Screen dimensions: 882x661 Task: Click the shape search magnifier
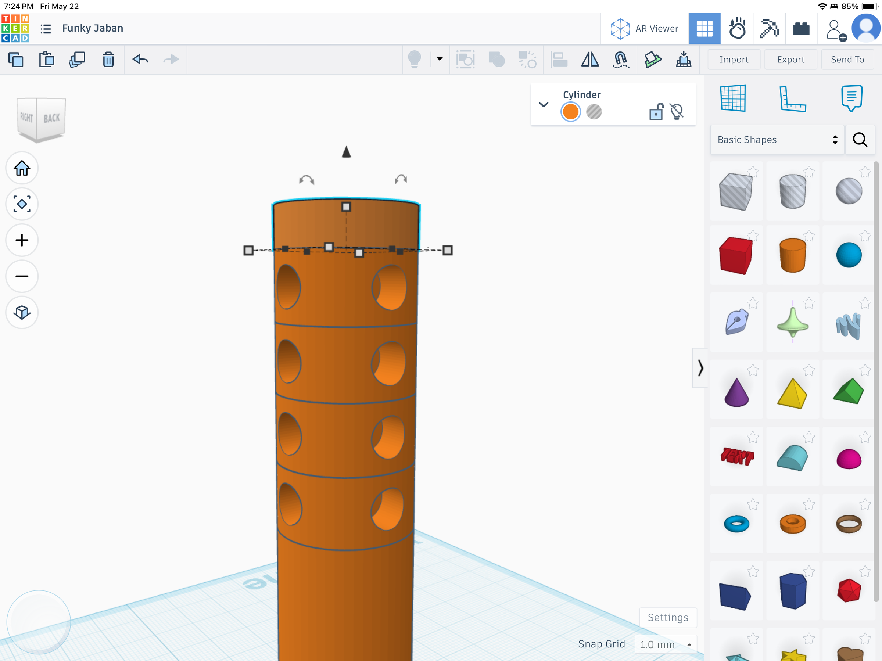[x=860, y=140]
